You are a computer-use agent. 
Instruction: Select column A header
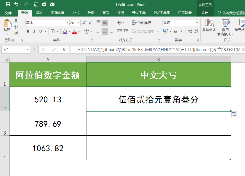pos(48,60)
